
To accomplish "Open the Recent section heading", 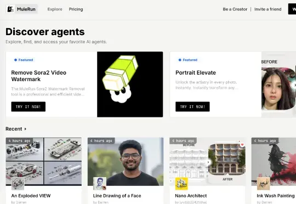I will 14,129.
